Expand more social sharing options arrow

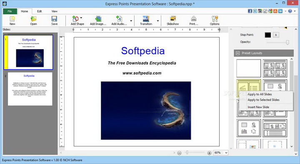pos(285,11)
